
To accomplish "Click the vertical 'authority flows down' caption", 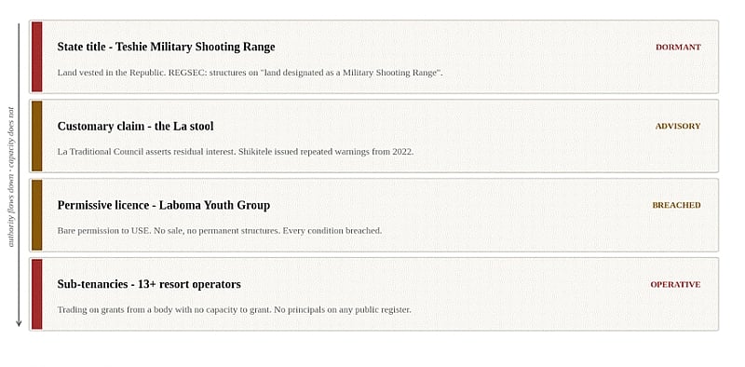I will [10, 177].
